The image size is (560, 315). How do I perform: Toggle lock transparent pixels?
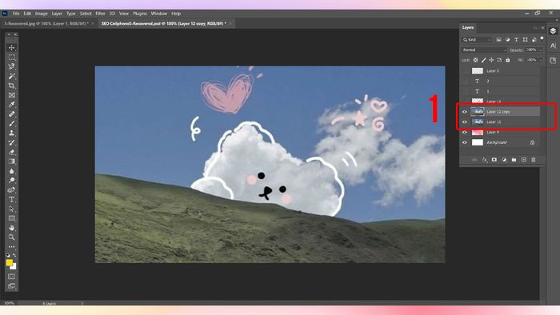click(475, 60)
